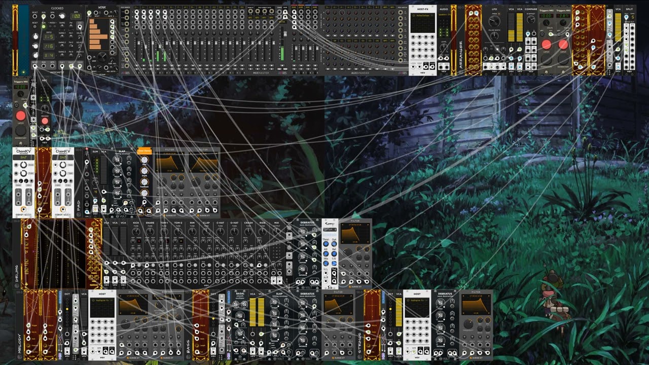Click the CLK 1 output jack on Clocked
Viewport: 649px width, 365px height.
click(x=62, y=66)
